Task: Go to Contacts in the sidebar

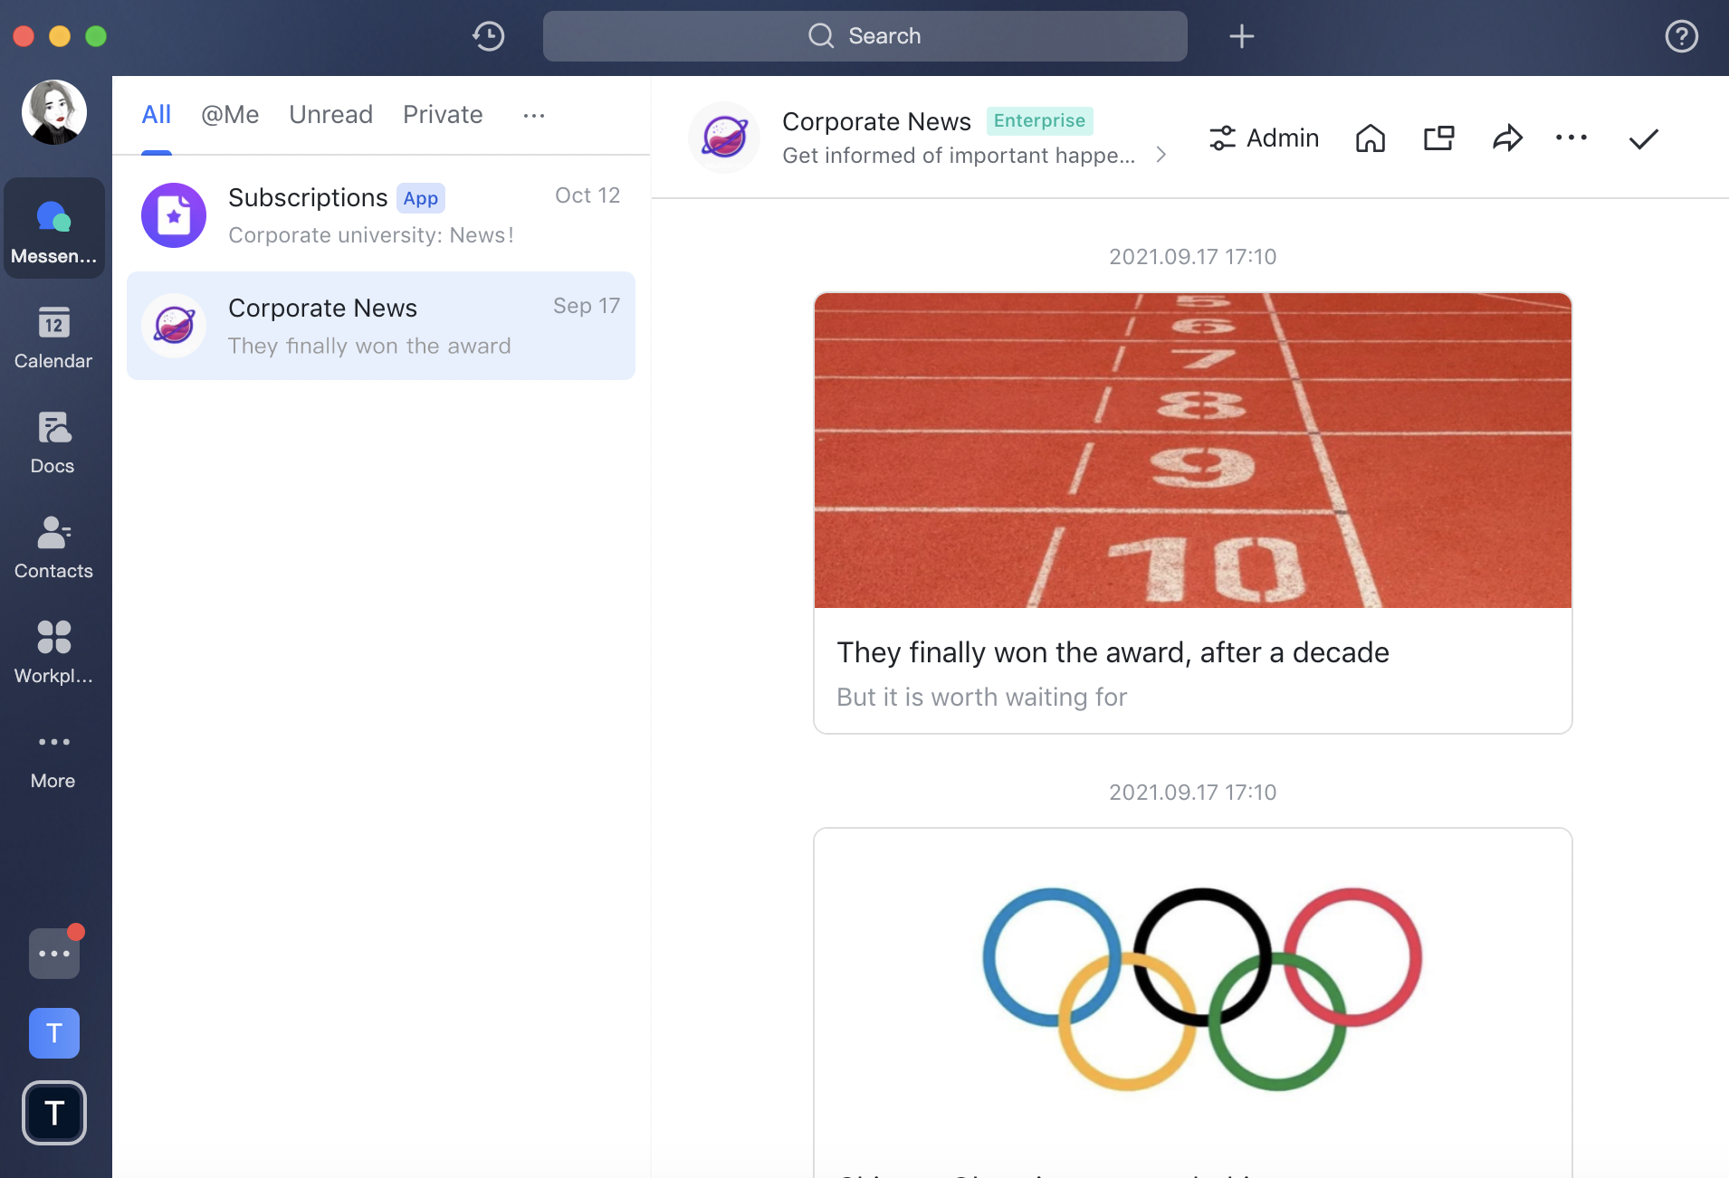Action: tap(53, 548)
